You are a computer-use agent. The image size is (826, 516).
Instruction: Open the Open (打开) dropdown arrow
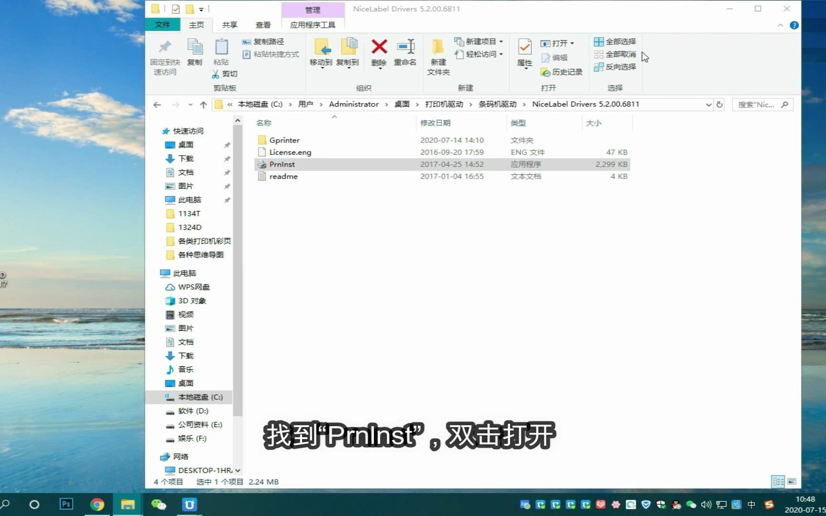[572, 43]
